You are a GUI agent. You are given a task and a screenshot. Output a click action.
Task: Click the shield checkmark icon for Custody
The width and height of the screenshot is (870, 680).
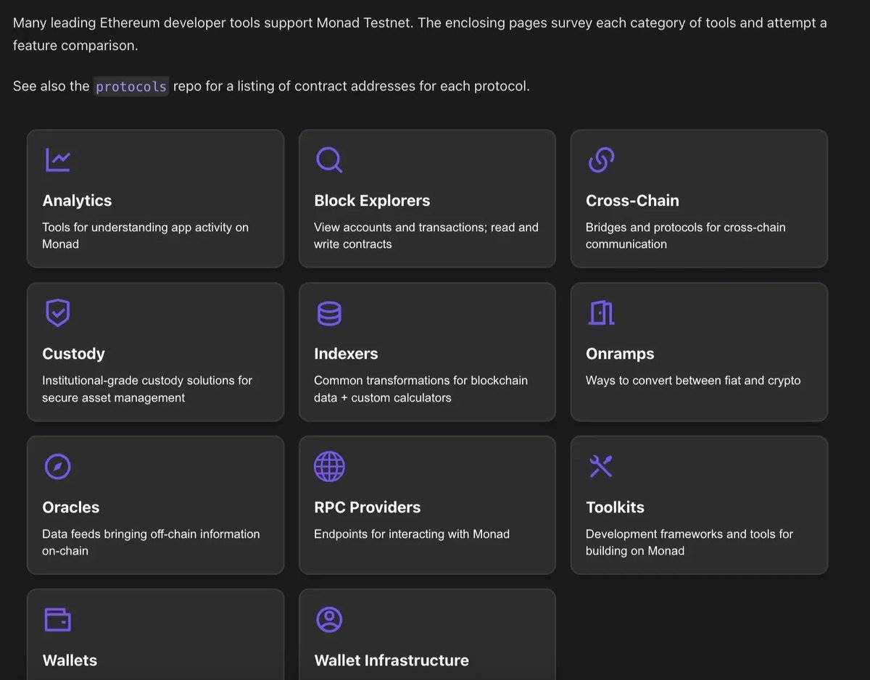coord(58,312)
